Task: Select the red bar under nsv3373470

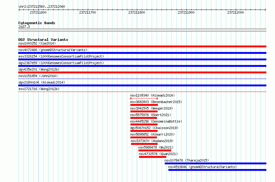Action: tap(144, 144)
